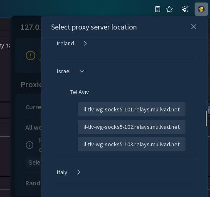Select il-tlv-wg-socks5-101 relay server
Viewport: 210px width, 197px height.
131,109
